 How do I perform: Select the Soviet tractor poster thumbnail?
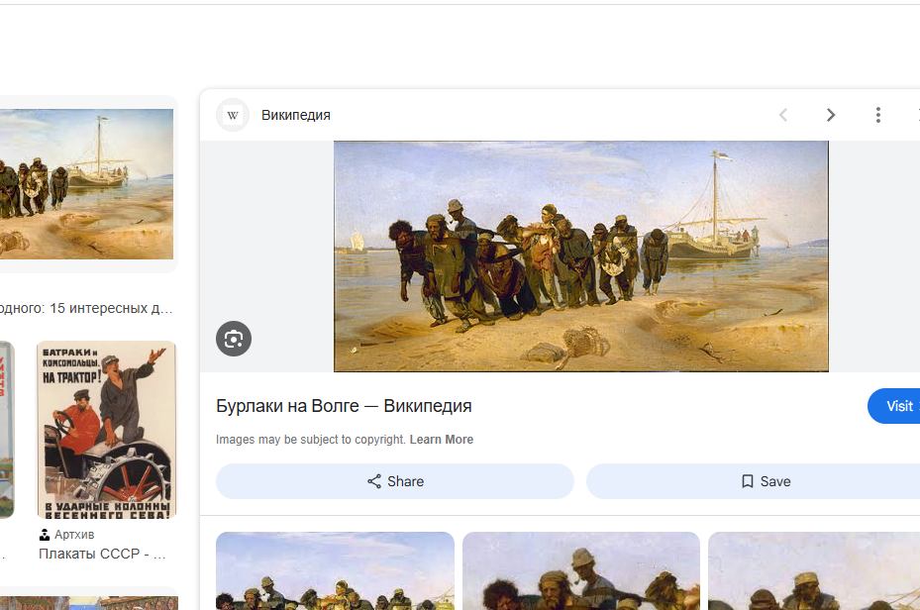click(106, 430)
